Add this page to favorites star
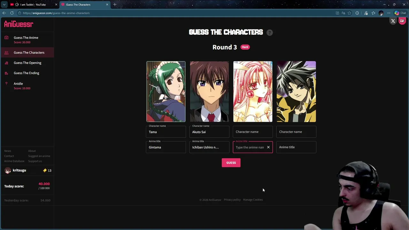Image resolution: width=409 pixels, height=230 pixels. click(x=349, y=13)
